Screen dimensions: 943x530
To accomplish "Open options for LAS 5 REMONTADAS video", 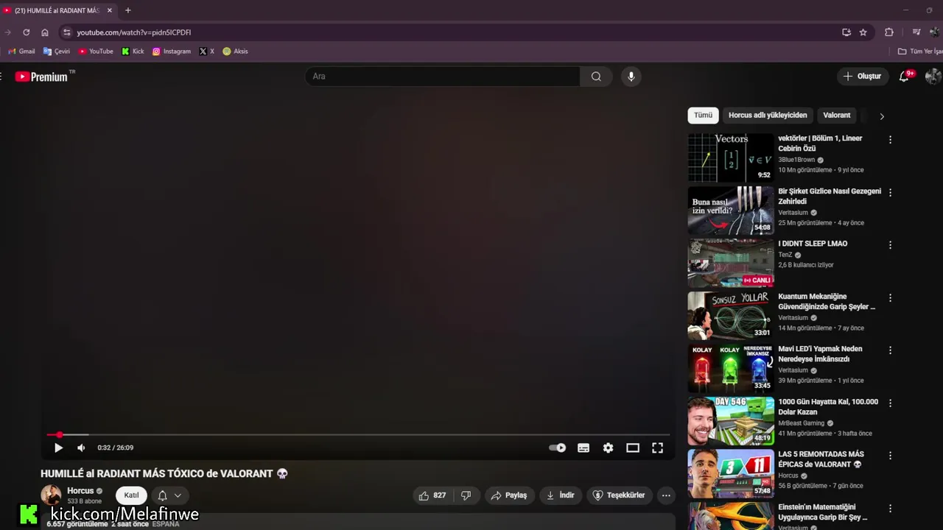I will [x=890, y=456].
